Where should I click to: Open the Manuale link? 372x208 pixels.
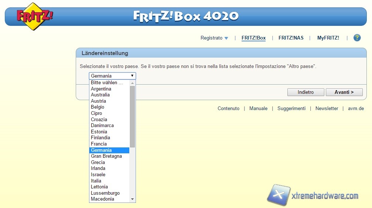point(258,109)
